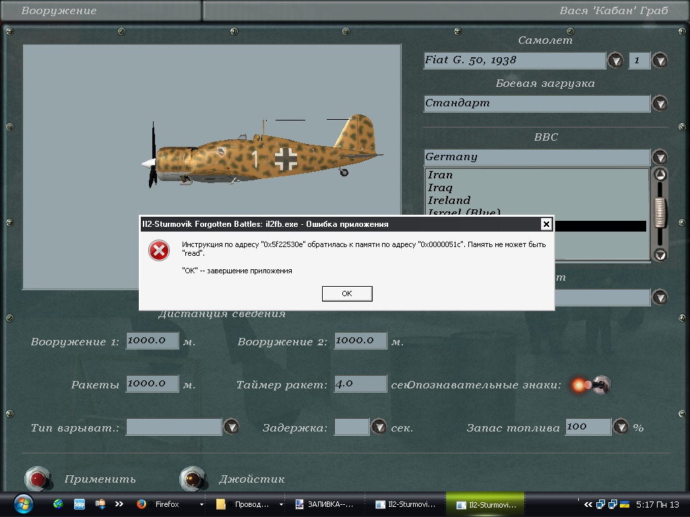Open the dropdown arrow below the country list
This screenshot has height=517, width=690.
[660, 297]
